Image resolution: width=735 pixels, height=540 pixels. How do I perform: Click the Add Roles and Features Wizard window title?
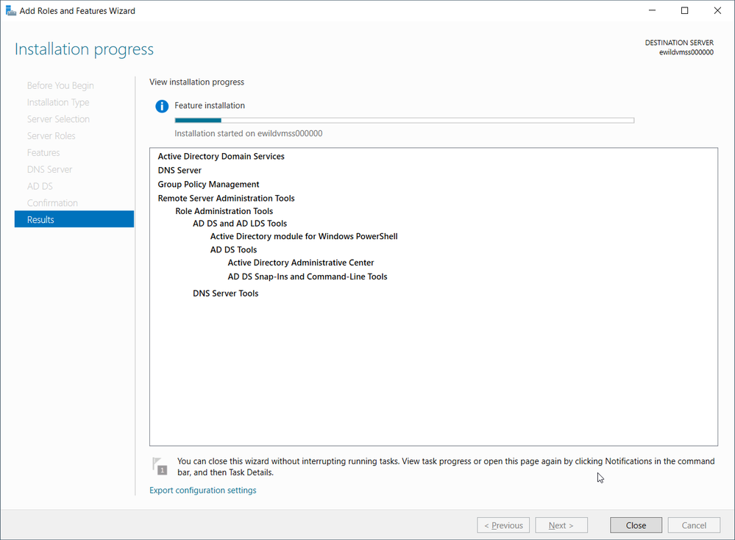click(x=77, y=11)
